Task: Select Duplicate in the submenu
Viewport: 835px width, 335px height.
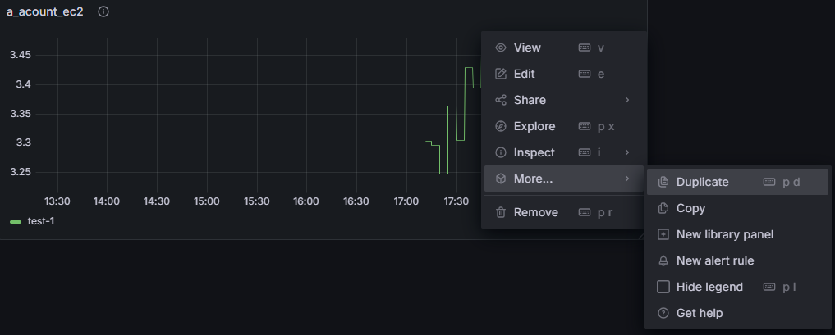Action: click(x=737, y=182)
